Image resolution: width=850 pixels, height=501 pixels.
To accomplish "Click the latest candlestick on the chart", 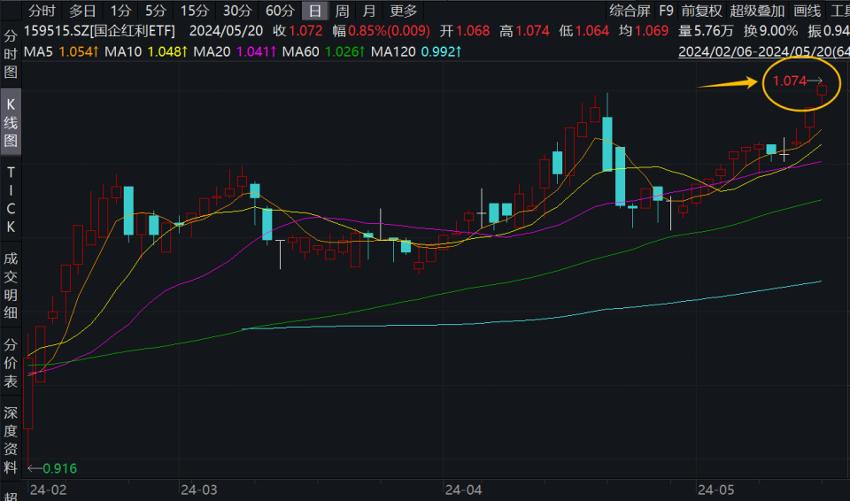I will coord(822,90).
